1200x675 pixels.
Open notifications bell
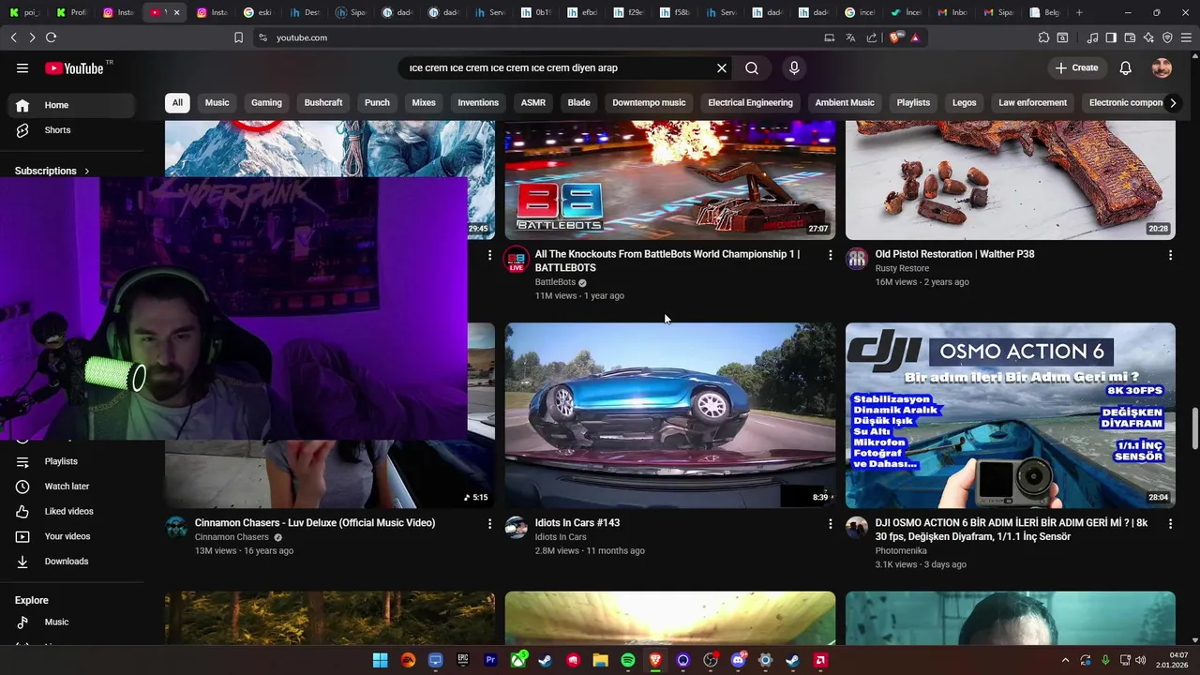[x=1126, y=67]
